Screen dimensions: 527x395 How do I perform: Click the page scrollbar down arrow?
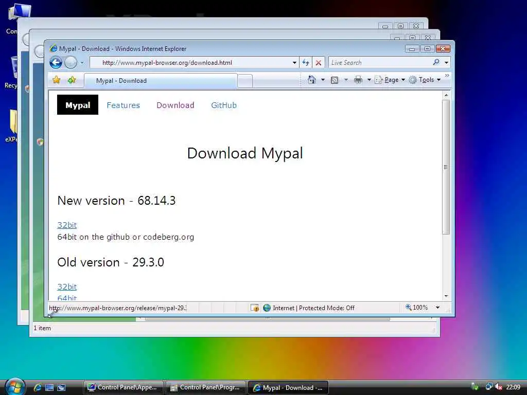pos(446,296)
